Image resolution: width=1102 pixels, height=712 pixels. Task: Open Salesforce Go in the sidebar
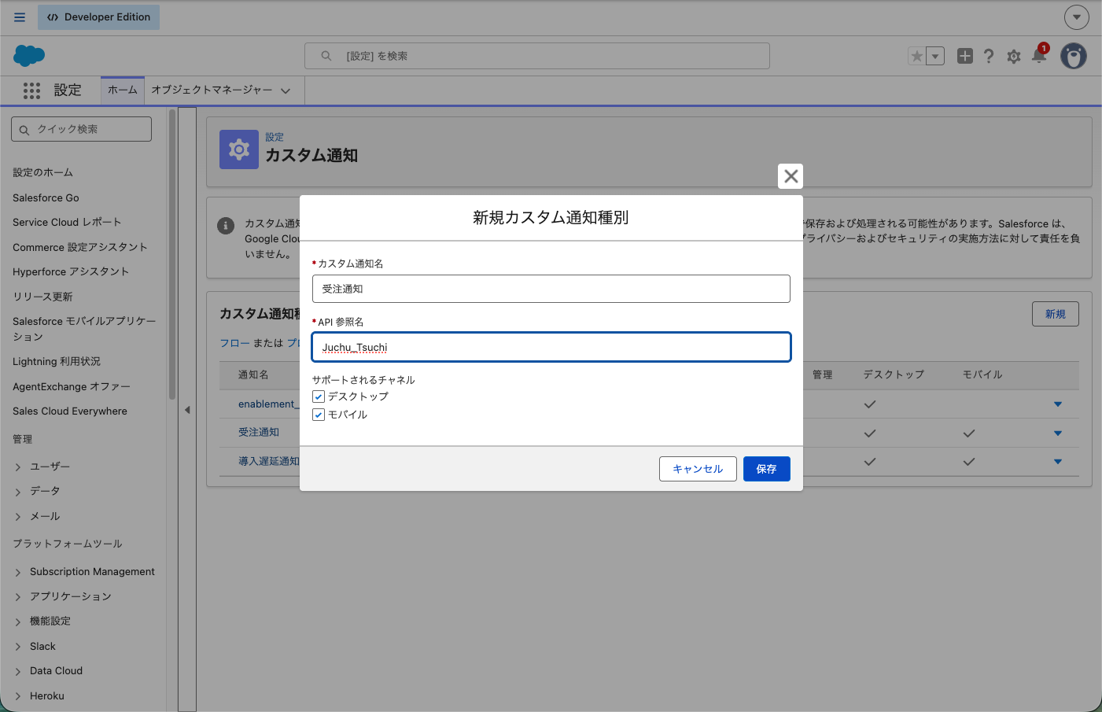[46, 197]
